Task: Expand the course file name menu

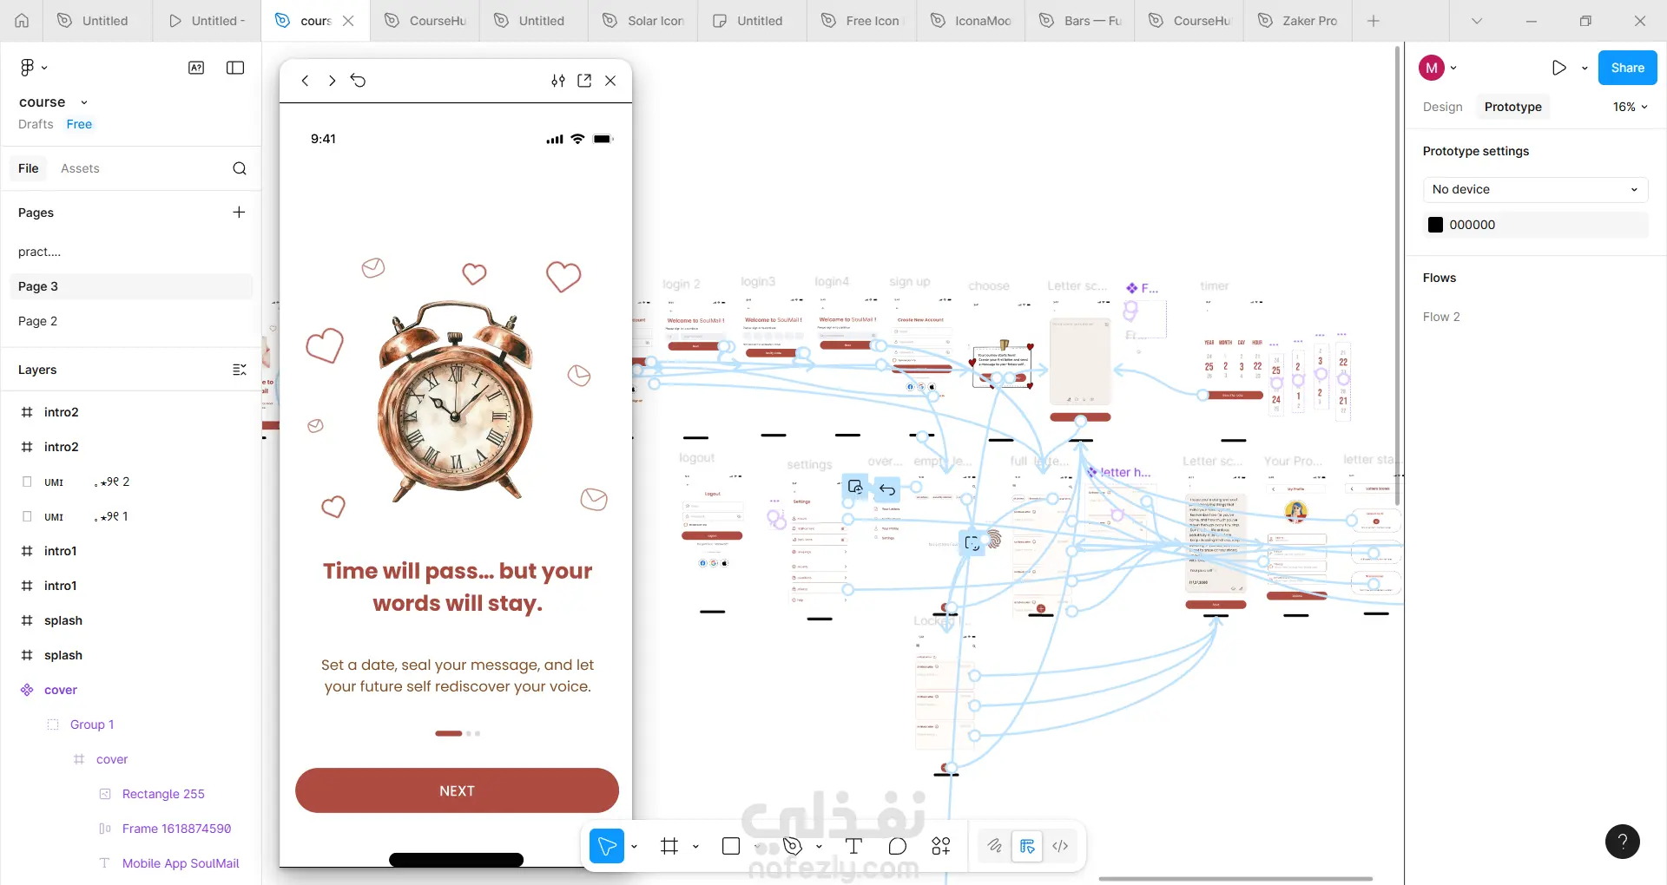Action: (84, 102)
